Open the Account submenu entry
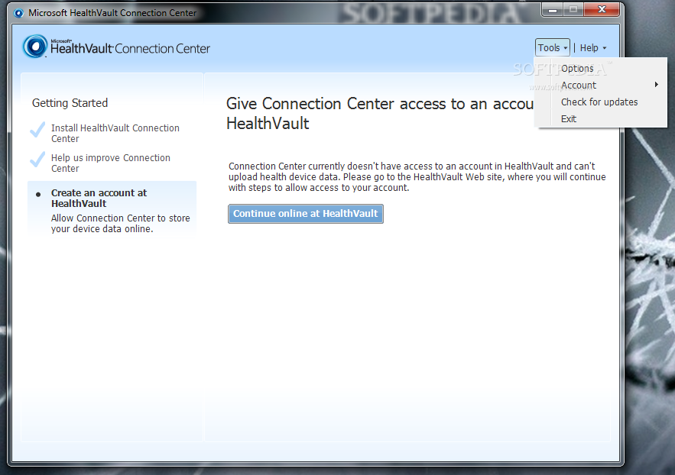675x475 pixels. 600,85
